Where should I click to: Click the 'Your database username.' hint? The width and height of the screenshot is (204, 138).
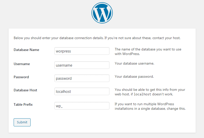[134, 63]
